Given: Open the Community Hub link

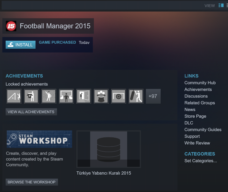Looking at the screenshot, I should (200, 83).
